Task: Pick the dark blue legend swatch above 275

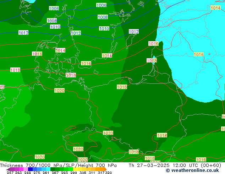Action: (x=30, y=169)
